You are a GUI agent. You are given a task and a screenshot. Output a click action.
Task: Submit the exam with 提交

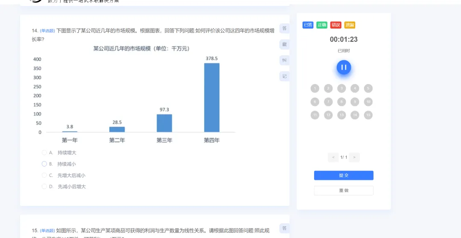tap(344, 175)
